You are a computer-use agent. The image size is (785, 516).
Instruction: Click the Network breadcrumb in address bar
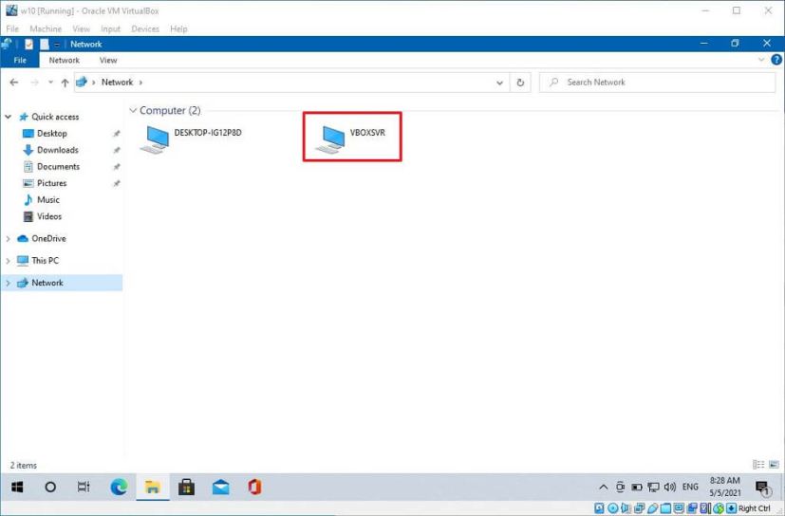(x=117, y=83)
